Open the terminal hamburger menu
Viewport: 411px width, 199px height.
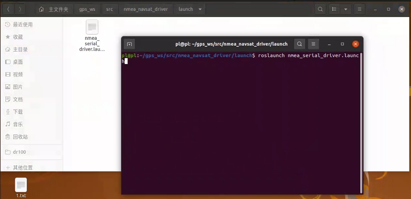click(313, 44)
